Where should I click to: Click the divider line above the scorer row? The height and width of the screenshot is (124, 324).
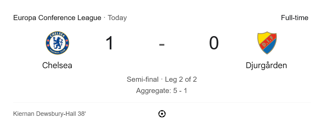point(162,103)
